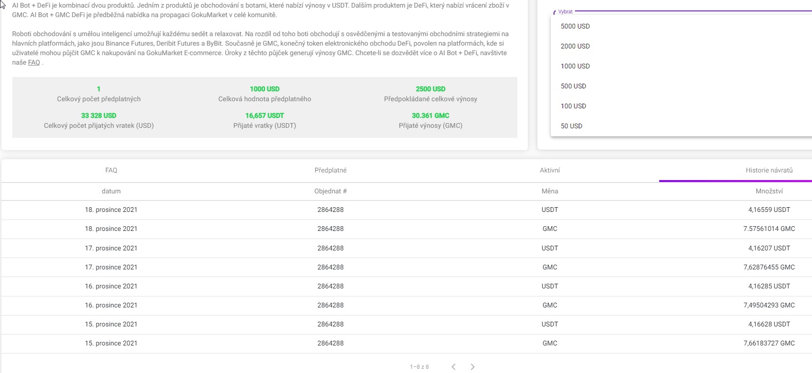
Task: Click the datum column header
Action: click(x=111, y=191)
